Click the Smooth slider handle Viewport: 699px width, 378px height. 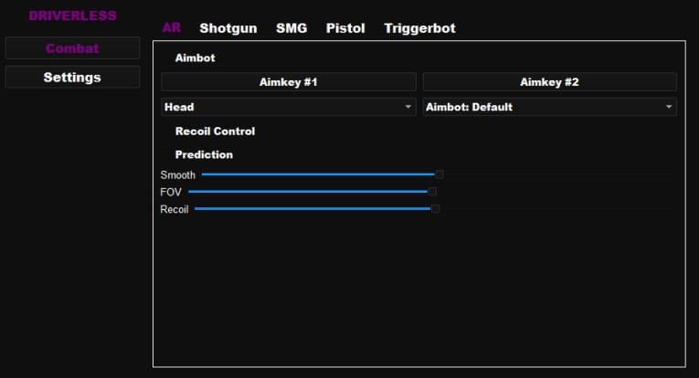440,173
